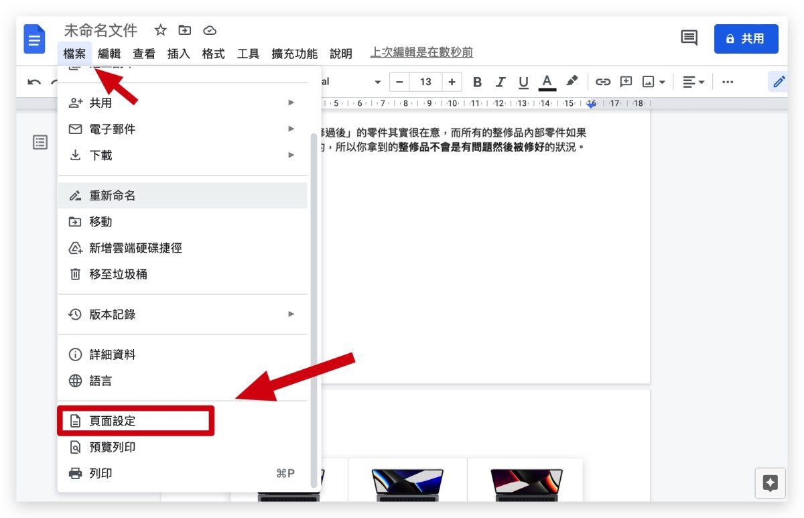Click the right indent marker on ruler
The height and width of the screenshot is (518, 804).
(591, 104)
